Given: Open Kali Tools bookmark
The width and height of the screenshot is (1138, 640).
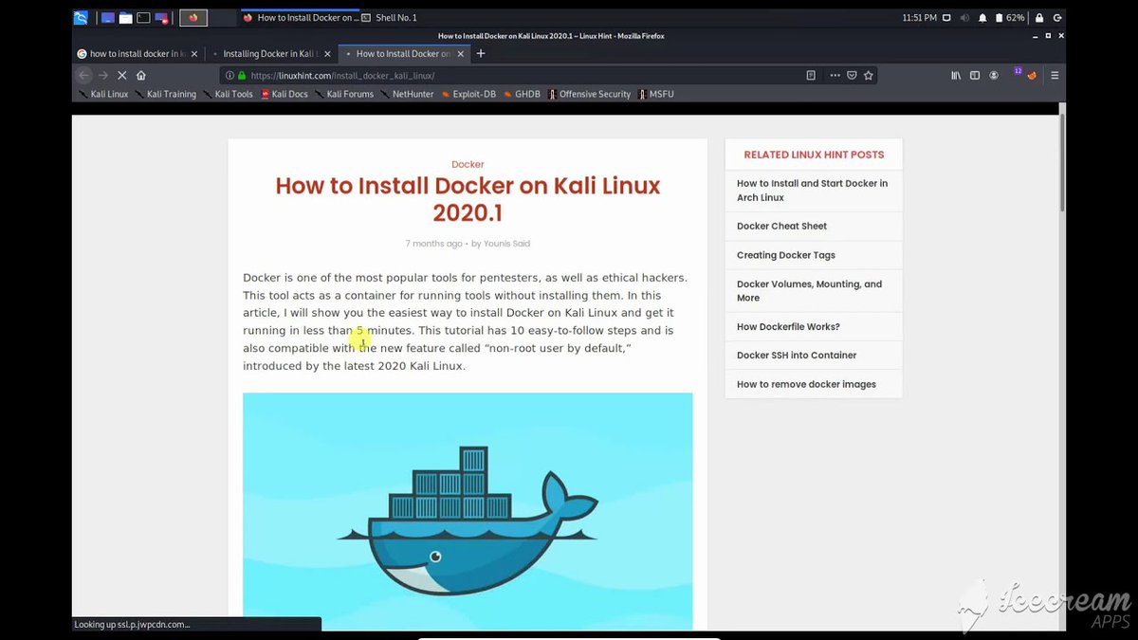Looking at the screenshot, I should (228, 94).
